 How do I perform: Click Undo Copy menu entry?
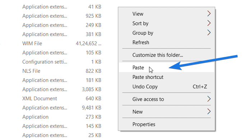(166, 86)
